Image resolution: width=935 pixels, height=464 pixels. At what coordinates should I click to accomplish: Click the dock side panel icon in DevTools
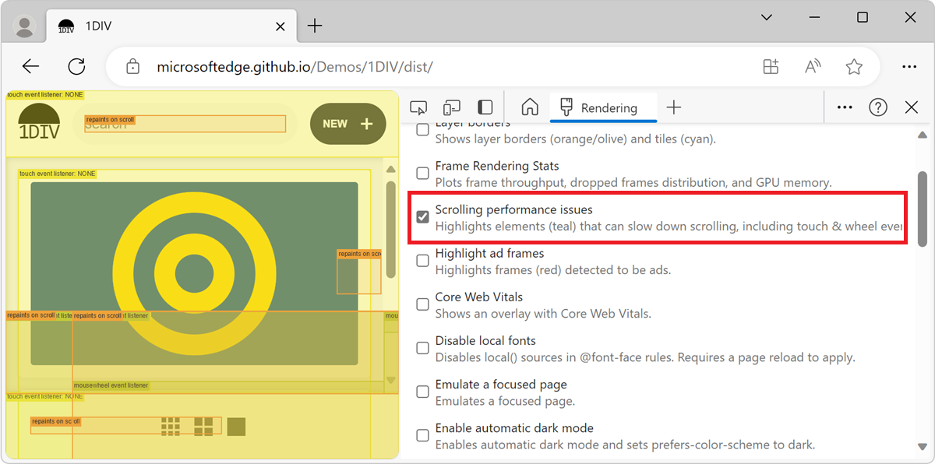pyautogui.click(x=485, y=107)
